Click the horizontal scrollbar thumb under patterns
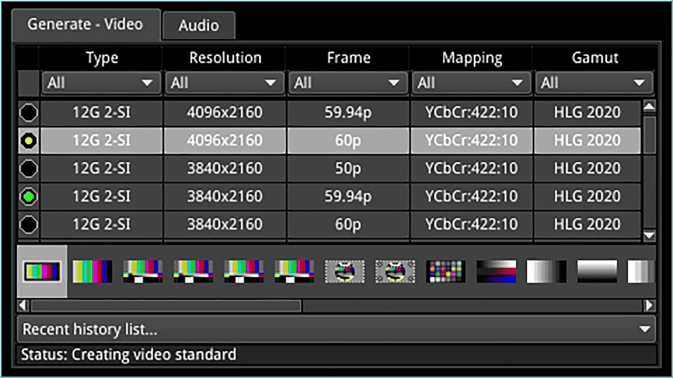This screenshot has width=673, height=378. [166, 305]
